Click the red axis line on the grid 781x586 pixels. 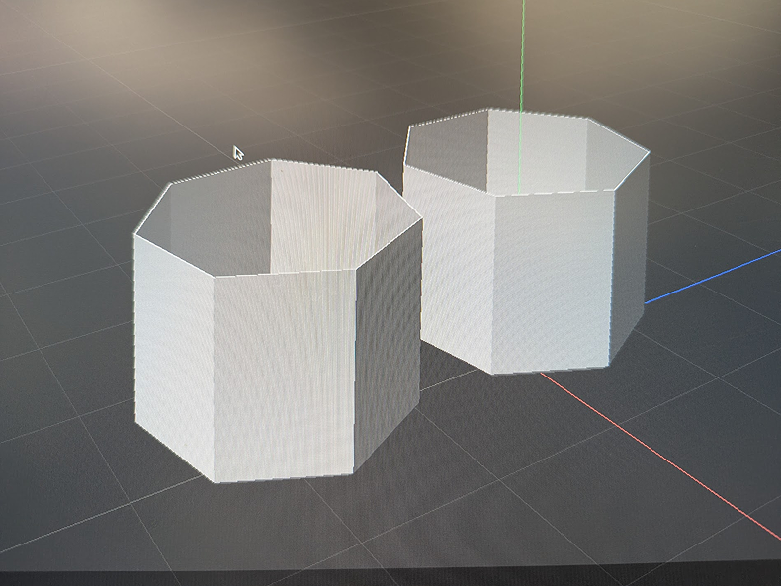coord(662,456)
